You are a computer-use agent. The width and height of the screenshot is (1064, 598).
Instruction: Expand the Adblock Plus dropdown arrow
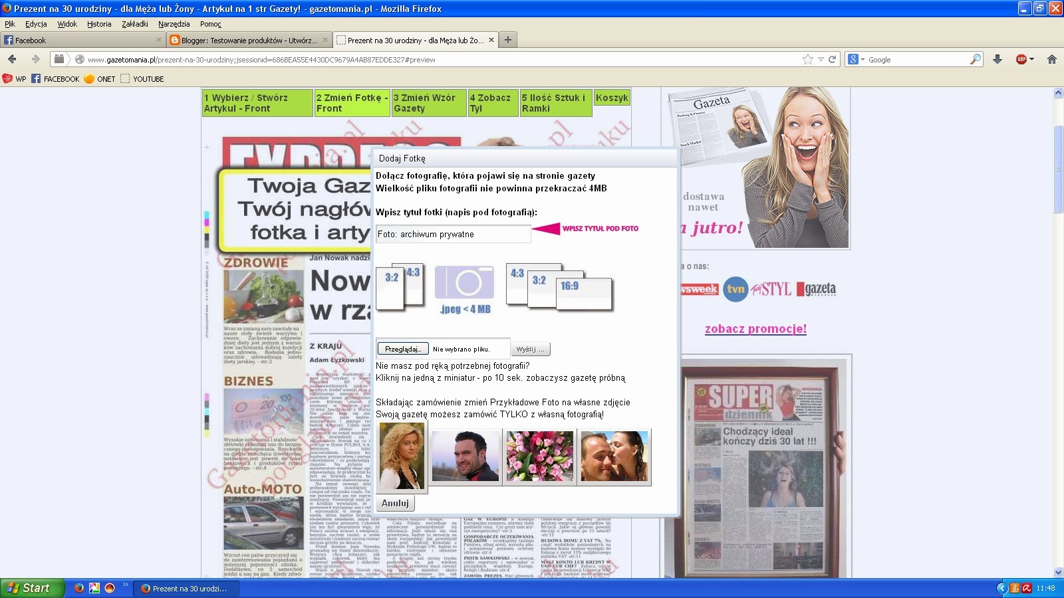tap(1031, 59)
